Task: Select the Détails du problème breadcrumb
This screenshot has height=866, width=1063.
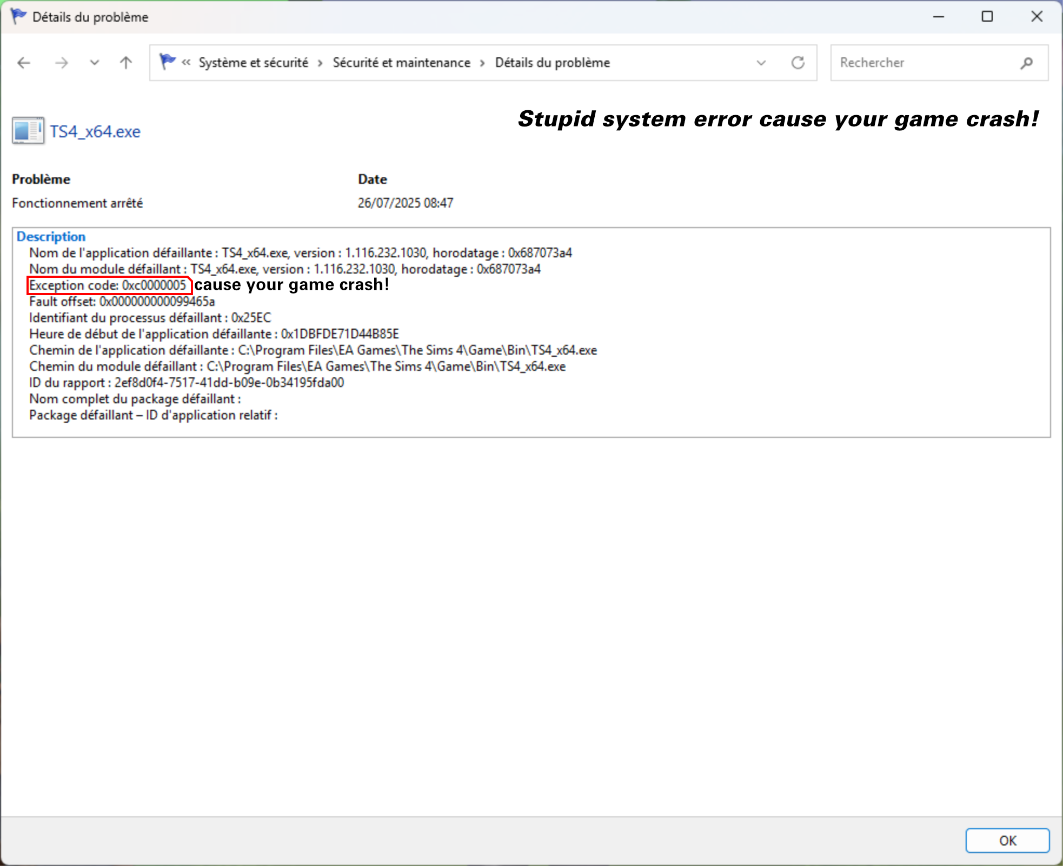Action: 552,63
